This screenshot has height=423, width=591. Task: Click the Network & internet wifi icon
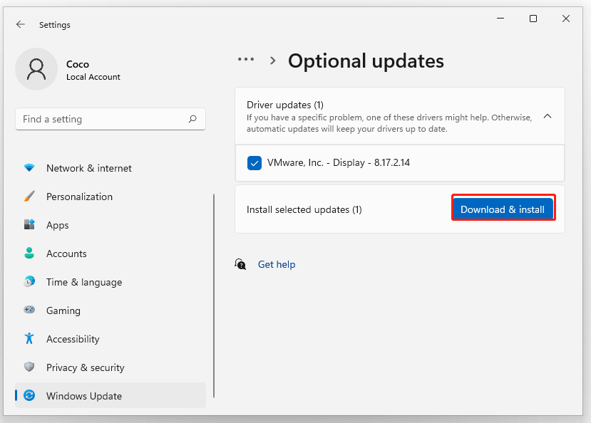(29, 168)
